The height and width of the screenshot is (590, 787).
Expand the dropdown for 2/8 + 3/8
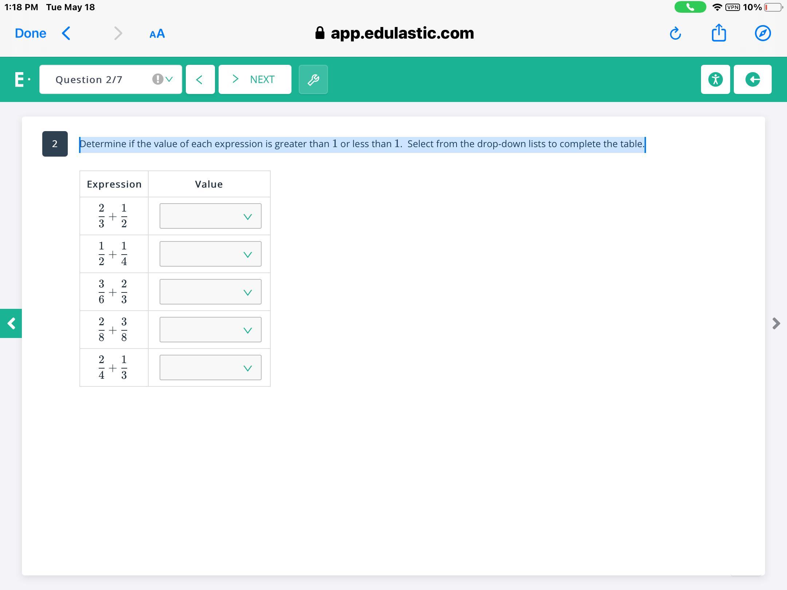tap(210, 330)
